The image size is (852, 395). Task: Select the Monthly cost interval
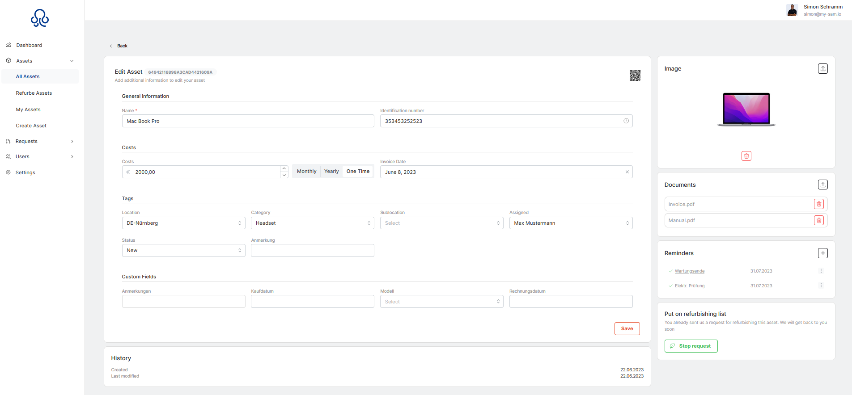pos(306,171)
